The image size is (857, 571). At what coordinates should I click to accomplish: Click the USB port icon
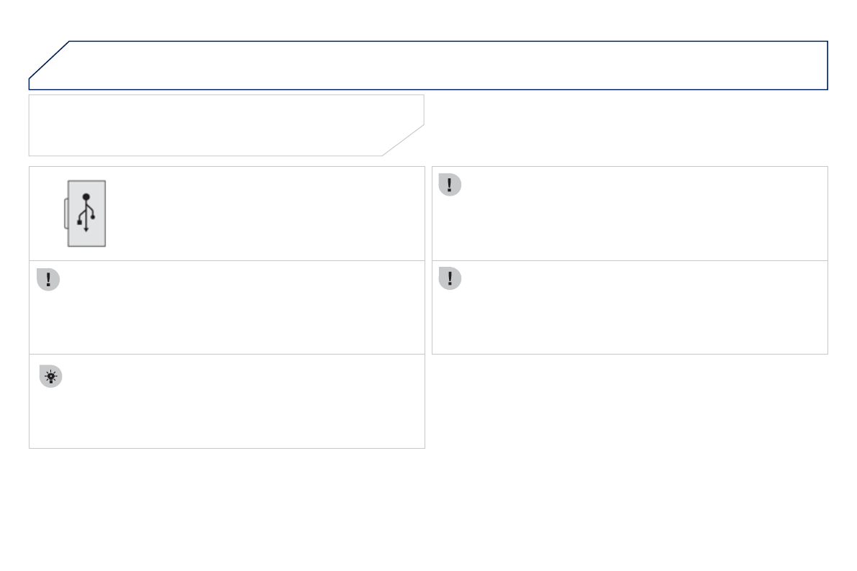click(x=86, y=213)
